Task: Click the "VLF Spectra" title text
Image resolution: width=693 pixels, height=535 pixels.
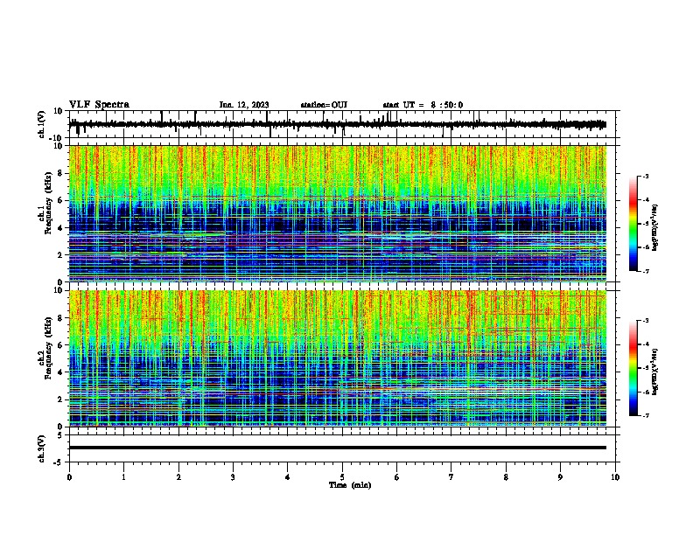Action: [99, 105]
